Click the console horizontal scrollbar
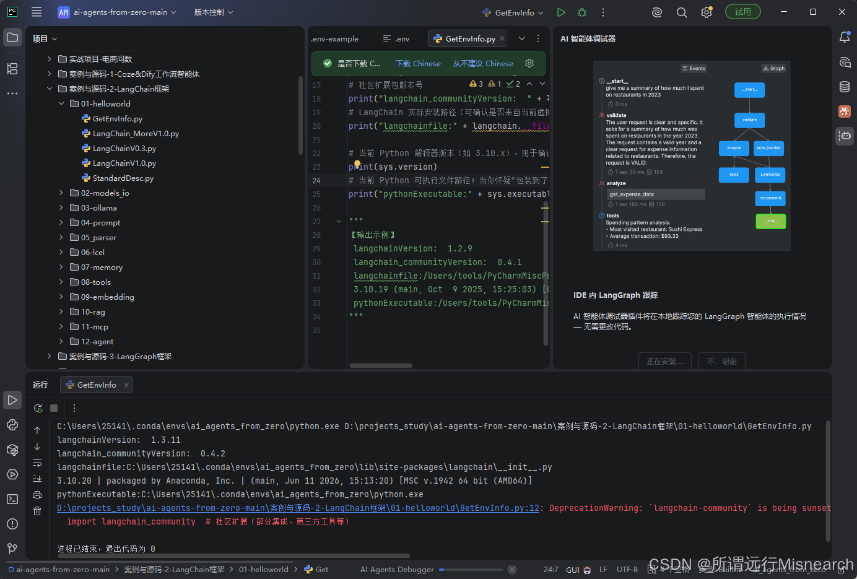 (234, 555)
